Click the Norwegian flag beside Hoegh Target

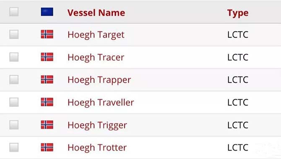tap(47, 34)
